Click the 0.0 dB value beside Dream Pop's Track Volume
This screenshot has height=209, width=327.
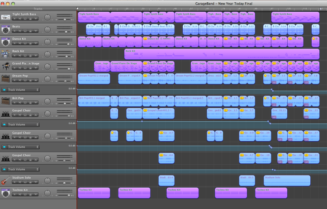coord(72,89)
